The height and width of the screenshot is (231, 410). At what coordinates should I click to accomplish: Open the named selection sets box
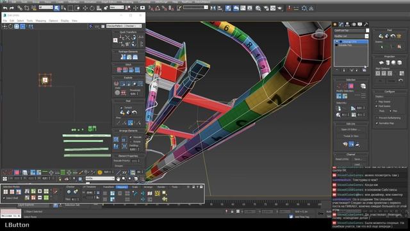[195, 7]
